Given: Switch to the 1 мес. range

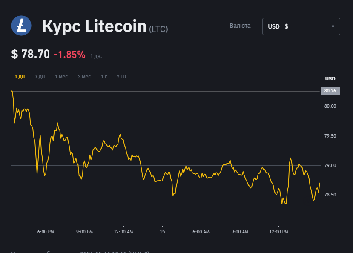Looking at the screenshot, I should [x=62, y=77].
